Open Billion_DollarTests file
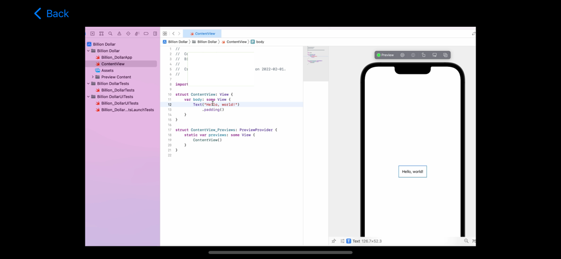This screenshot has height=259, width=561. coord(115,90)
